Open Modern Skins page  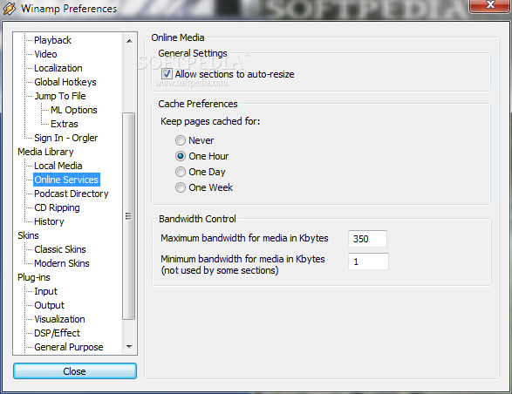pyautogui.click(x=62, y=263)
